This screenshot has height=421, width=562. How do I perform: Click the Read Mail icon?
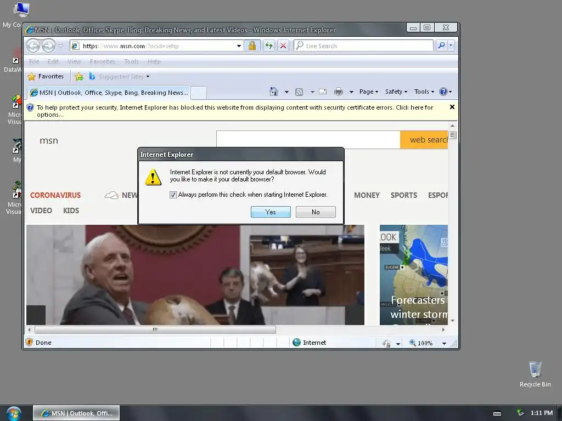click(323, 92)
